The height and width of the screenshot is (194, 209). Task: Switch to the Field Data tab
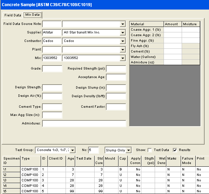[13, 15]
